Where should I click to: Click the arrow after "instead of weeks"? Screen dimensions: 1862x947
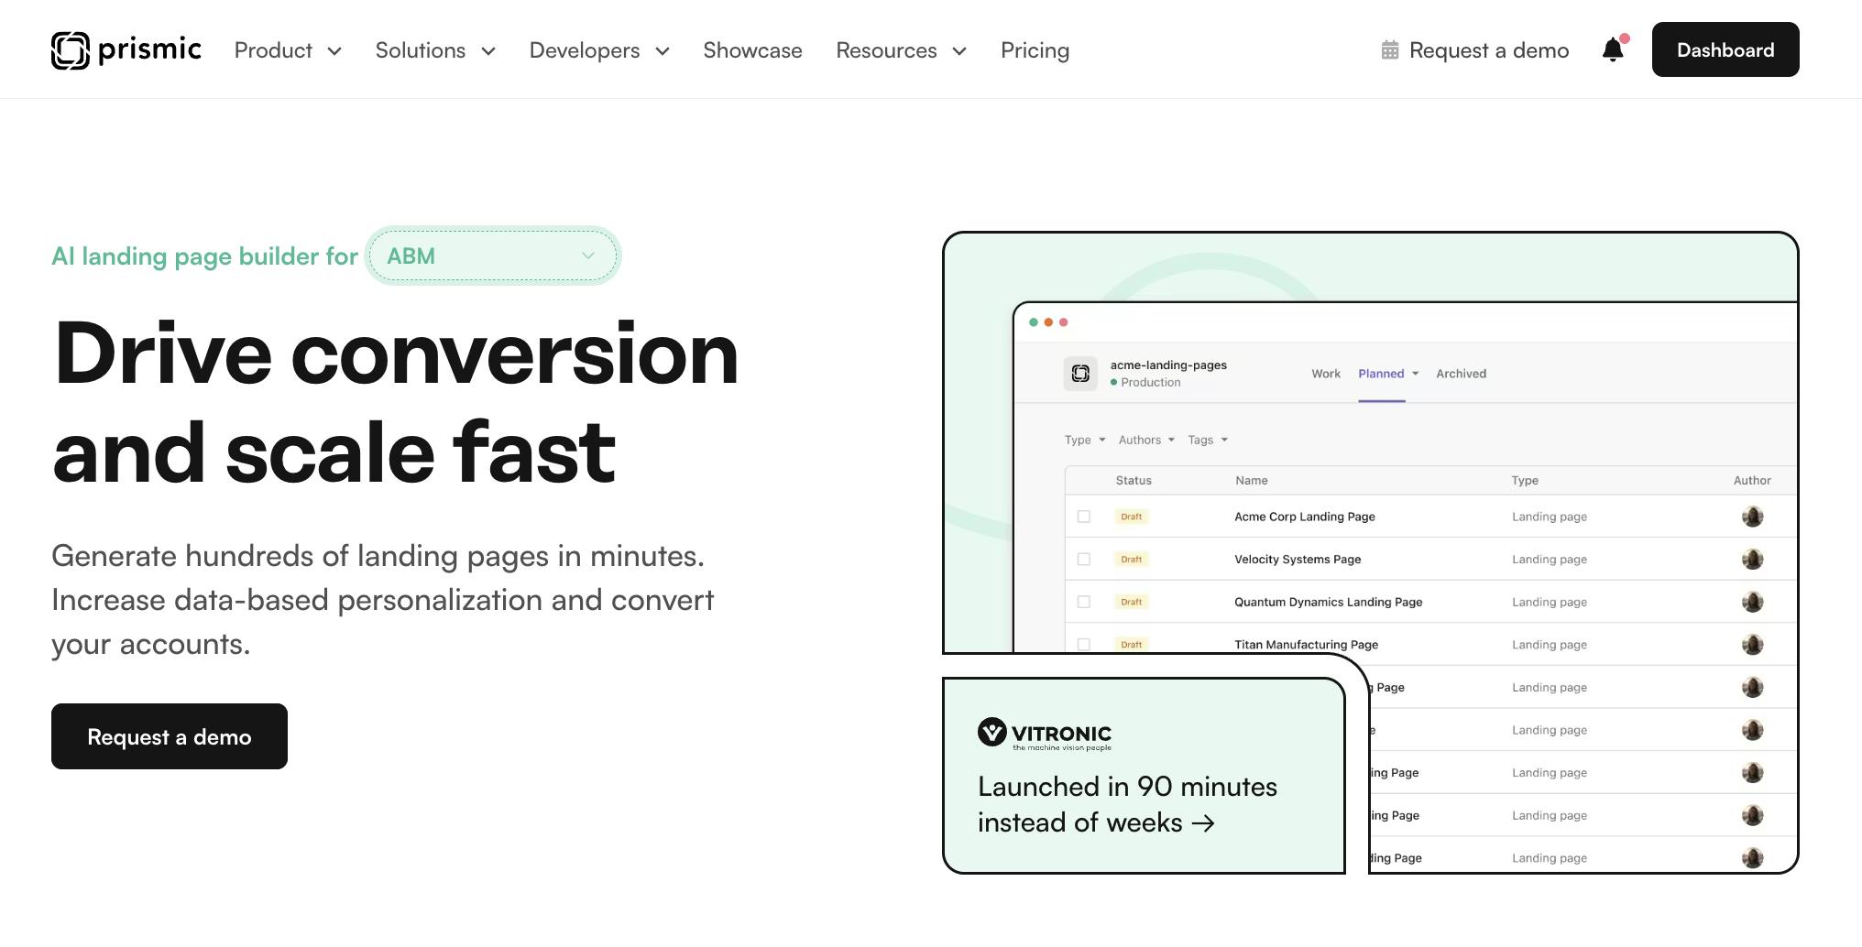tap(1204, 822)
